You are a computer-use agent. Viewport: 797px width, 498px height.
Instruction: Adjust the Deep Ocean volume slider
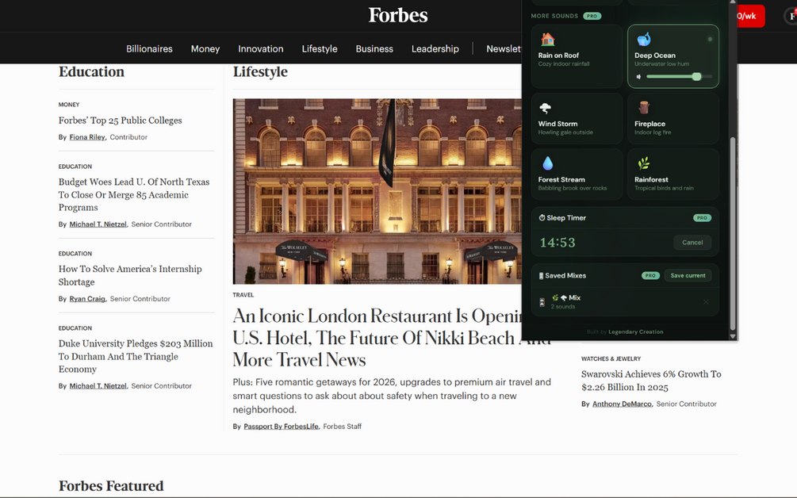pos(679,77)
